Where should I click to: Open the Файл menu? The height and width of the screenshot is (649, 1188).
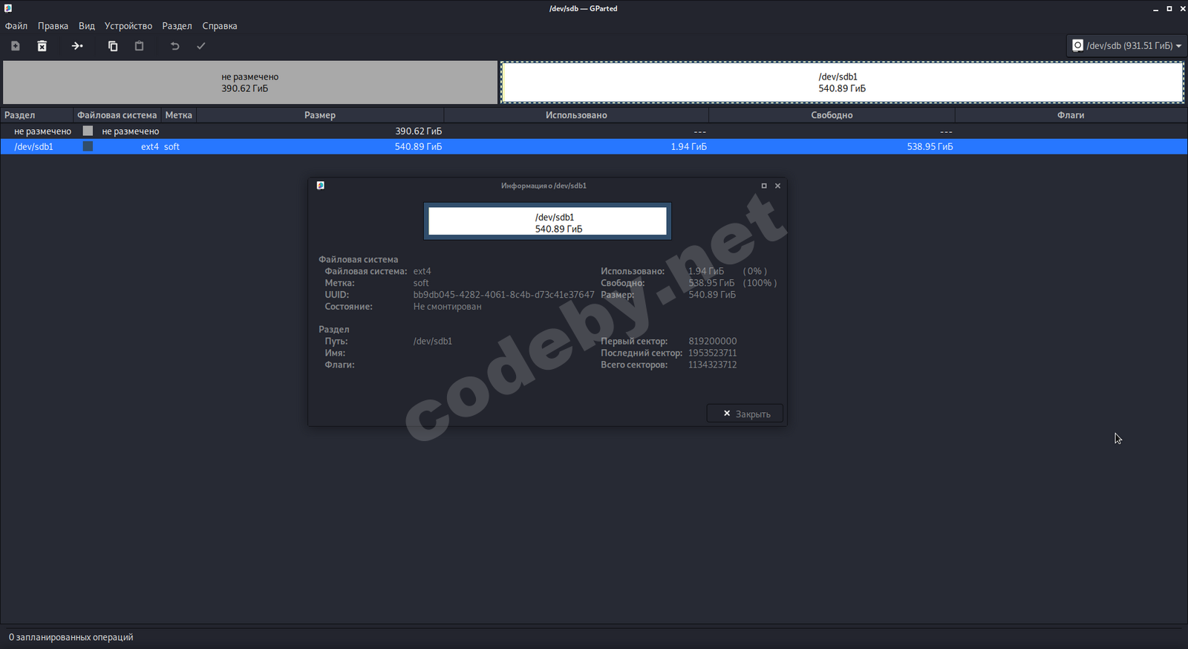click(16, 26)
